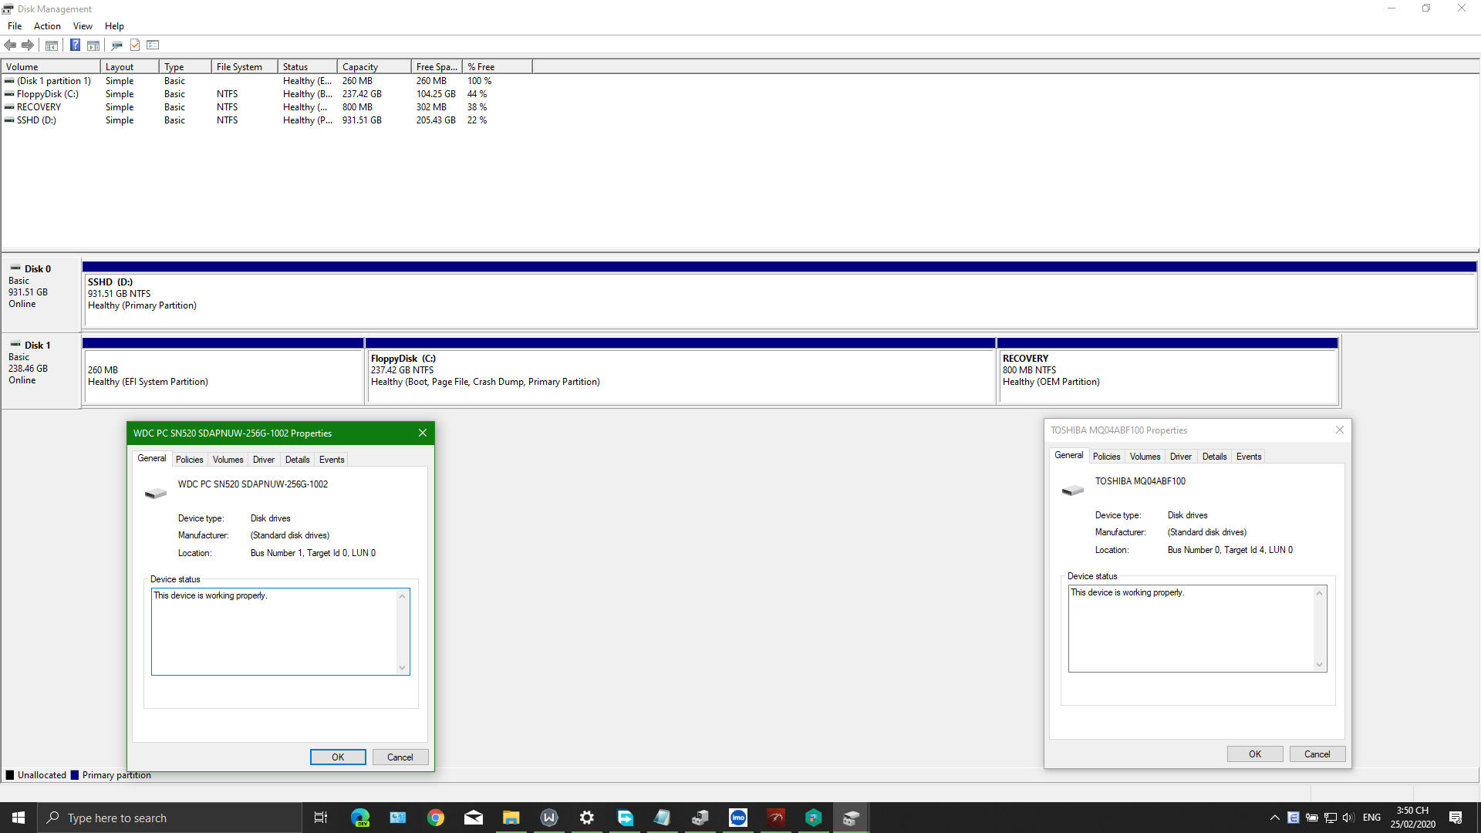Click OK in TOSHIBA Properties dialog

pos(1255,754)
